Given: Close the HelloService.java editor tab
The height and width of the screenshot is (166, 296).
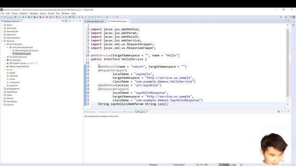Looking at the screenshot, I should (129, 21).
